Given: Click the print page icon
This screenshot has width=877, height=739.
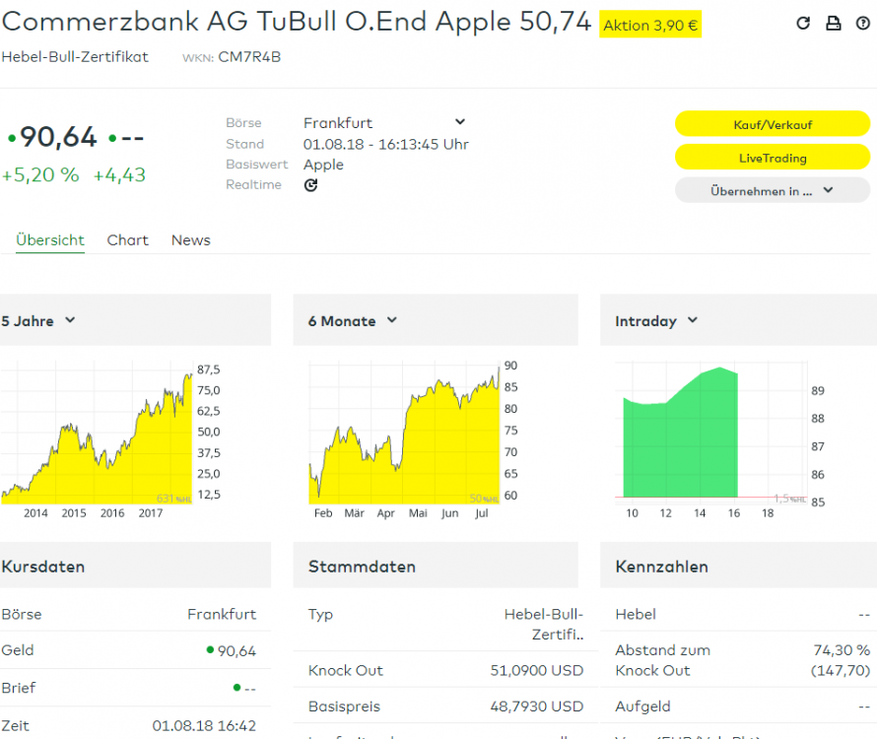Looking at the screenshot, I should click(x=834, y=24).
